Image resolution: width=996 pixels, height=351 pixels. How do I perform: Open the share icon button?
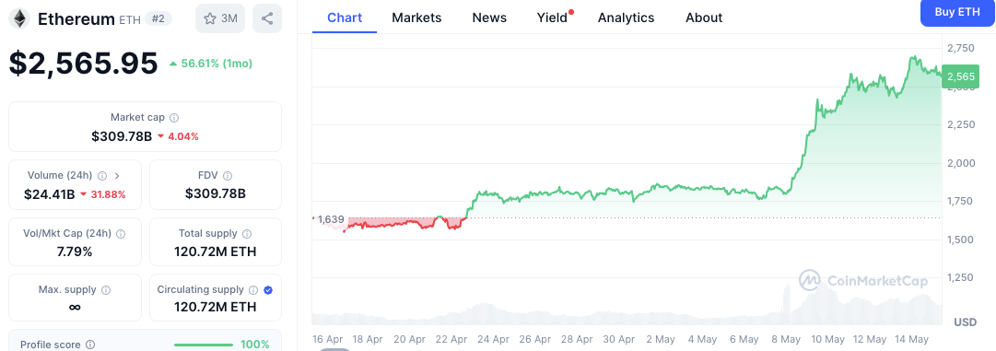(267, 18)
